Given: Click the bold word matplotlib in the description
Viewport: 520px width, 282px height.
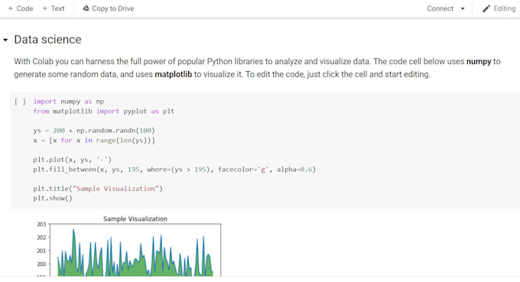Looking at the screenshot, I should coord(174,74).
